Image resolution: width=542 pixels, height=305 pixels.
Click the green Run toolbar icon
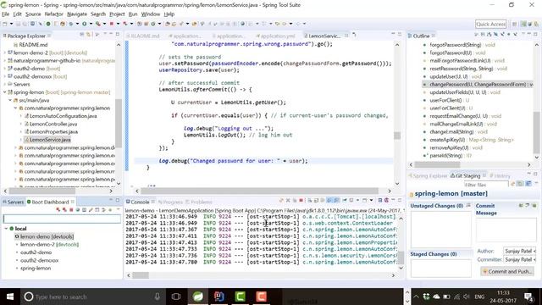click(85, 24)
